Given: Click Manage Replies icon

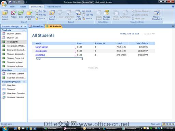Looking at the screenshot, I should pos(106,15).
